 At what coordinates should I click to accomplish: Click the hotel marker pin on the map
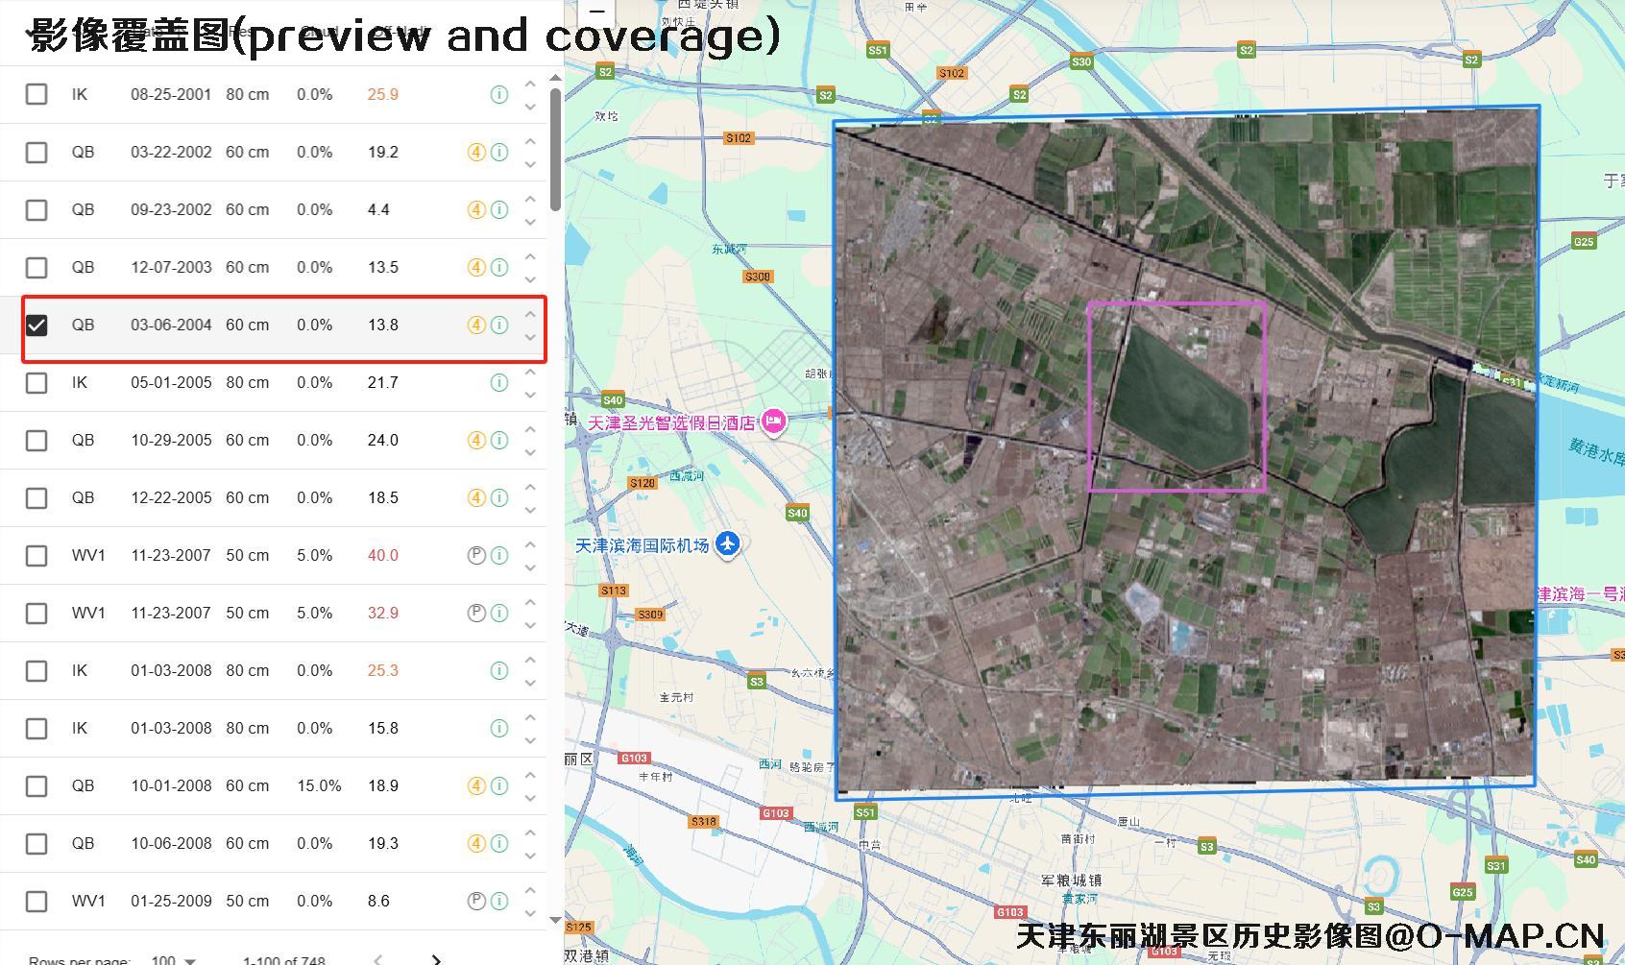pos(773,421)
